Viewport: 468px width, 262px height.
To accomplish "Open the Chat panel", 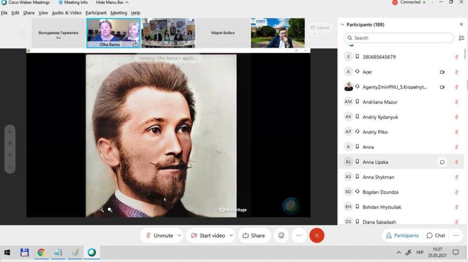I will coord(436,236).
